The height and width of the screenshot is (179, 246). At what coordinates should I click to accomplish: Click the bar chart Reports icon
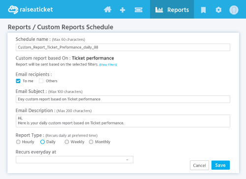point(159,10)
